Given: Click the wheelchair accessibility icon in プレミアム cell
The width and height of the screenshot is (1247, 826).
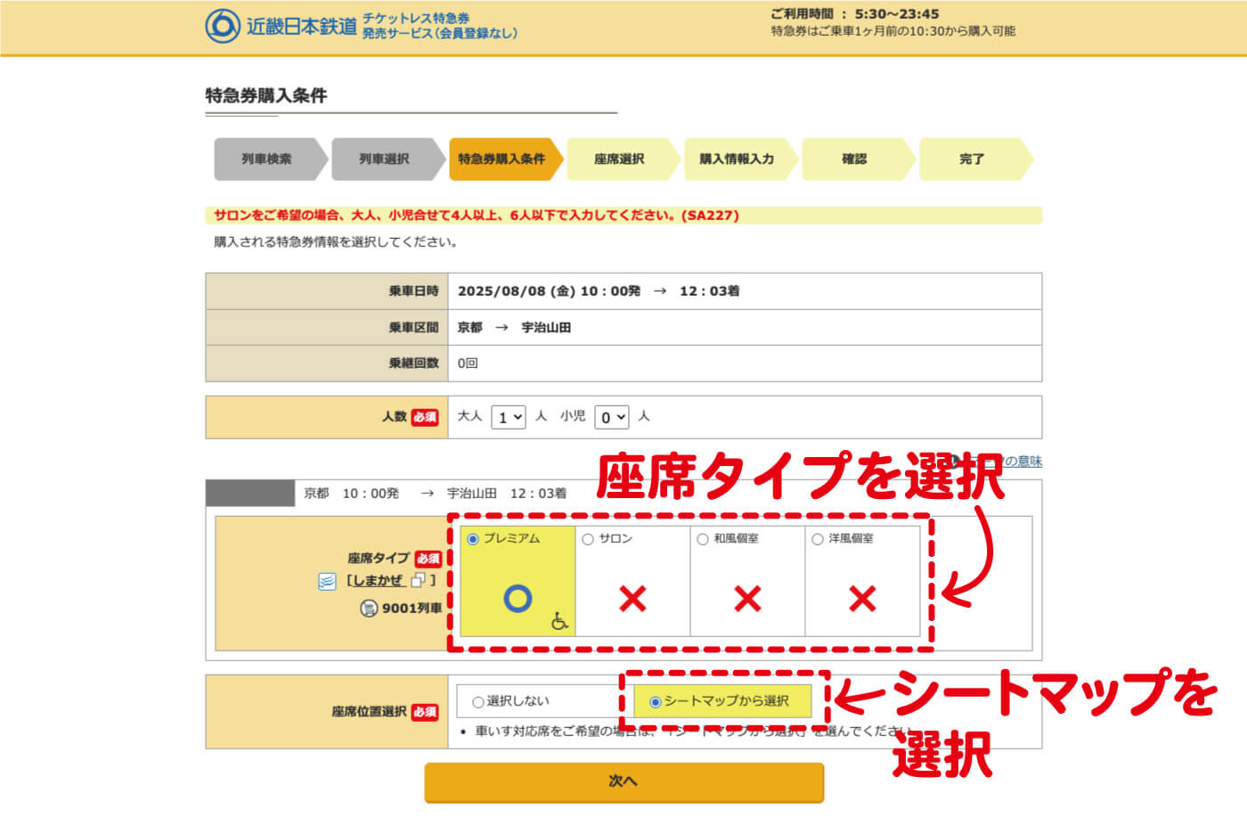Looking at the screenshot, I should [x=558, y=621].
